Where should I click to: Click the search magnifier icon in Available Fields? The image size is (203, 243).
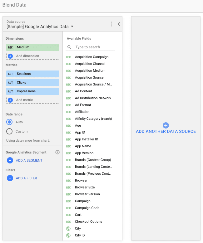pos(69,47)
